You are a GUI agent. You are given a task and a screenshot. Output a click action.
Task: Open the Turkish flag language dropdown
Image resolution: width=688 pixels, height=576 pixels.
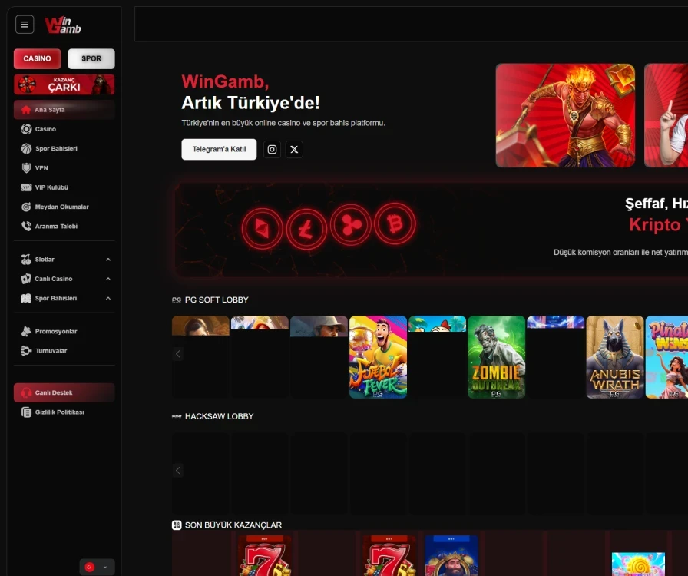[x=97, y=568]
